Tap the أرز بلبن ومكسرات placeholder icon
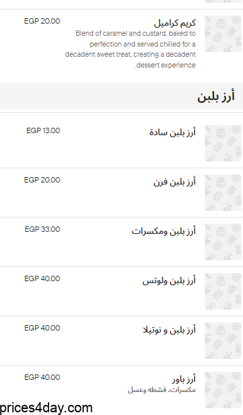 pos(223,242)
